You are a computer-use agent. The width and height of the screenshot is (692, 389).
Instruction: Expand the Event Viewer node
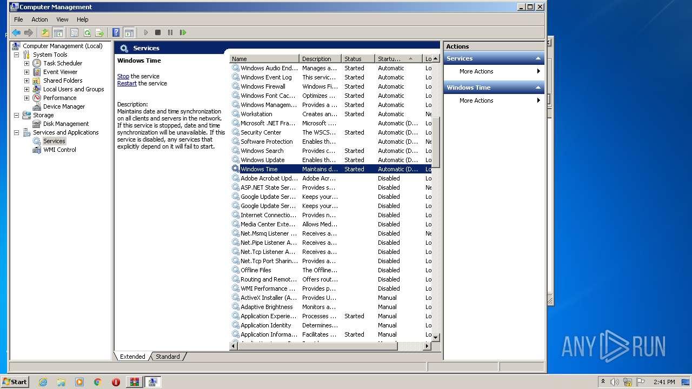click(x=26, y=72)
